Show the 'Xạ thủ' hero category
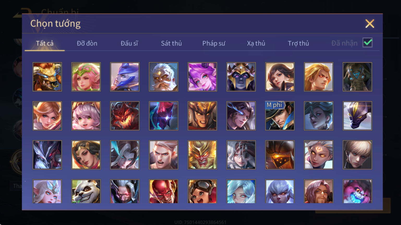 256,43
